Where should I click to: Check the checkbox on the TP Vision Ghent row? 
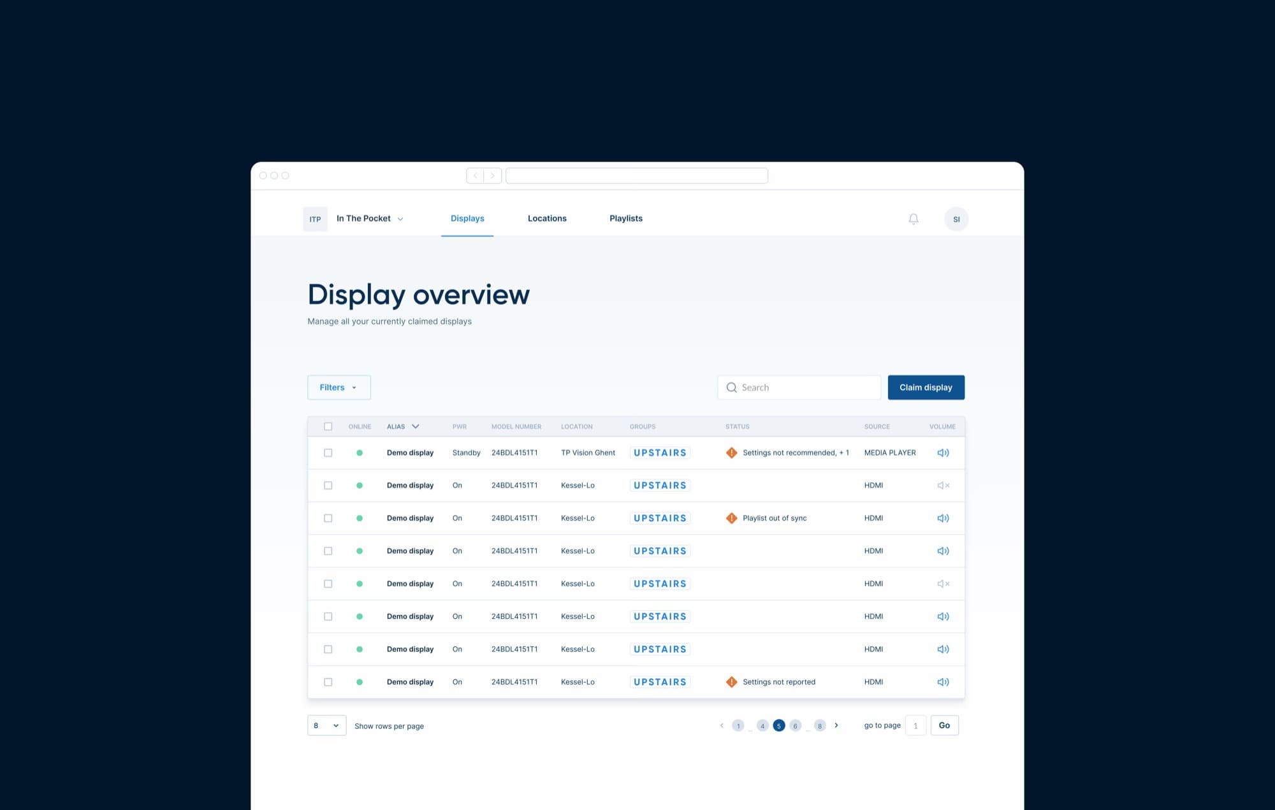coord(328,452)
